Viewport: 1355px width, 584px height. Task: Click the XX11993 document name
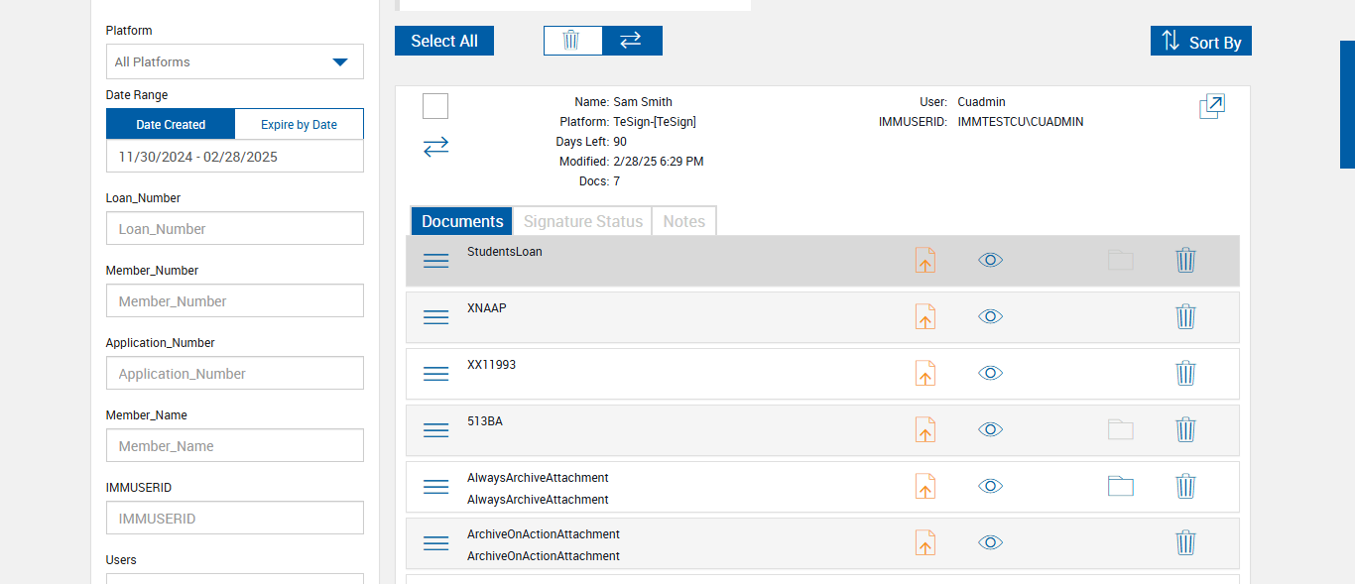tap(492, 365)
